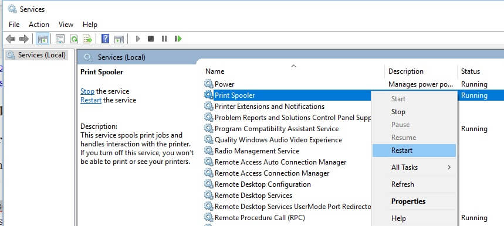Screen dimensions: 504x226
Task: Click the Stop the service link
Action: pos(87,91)
